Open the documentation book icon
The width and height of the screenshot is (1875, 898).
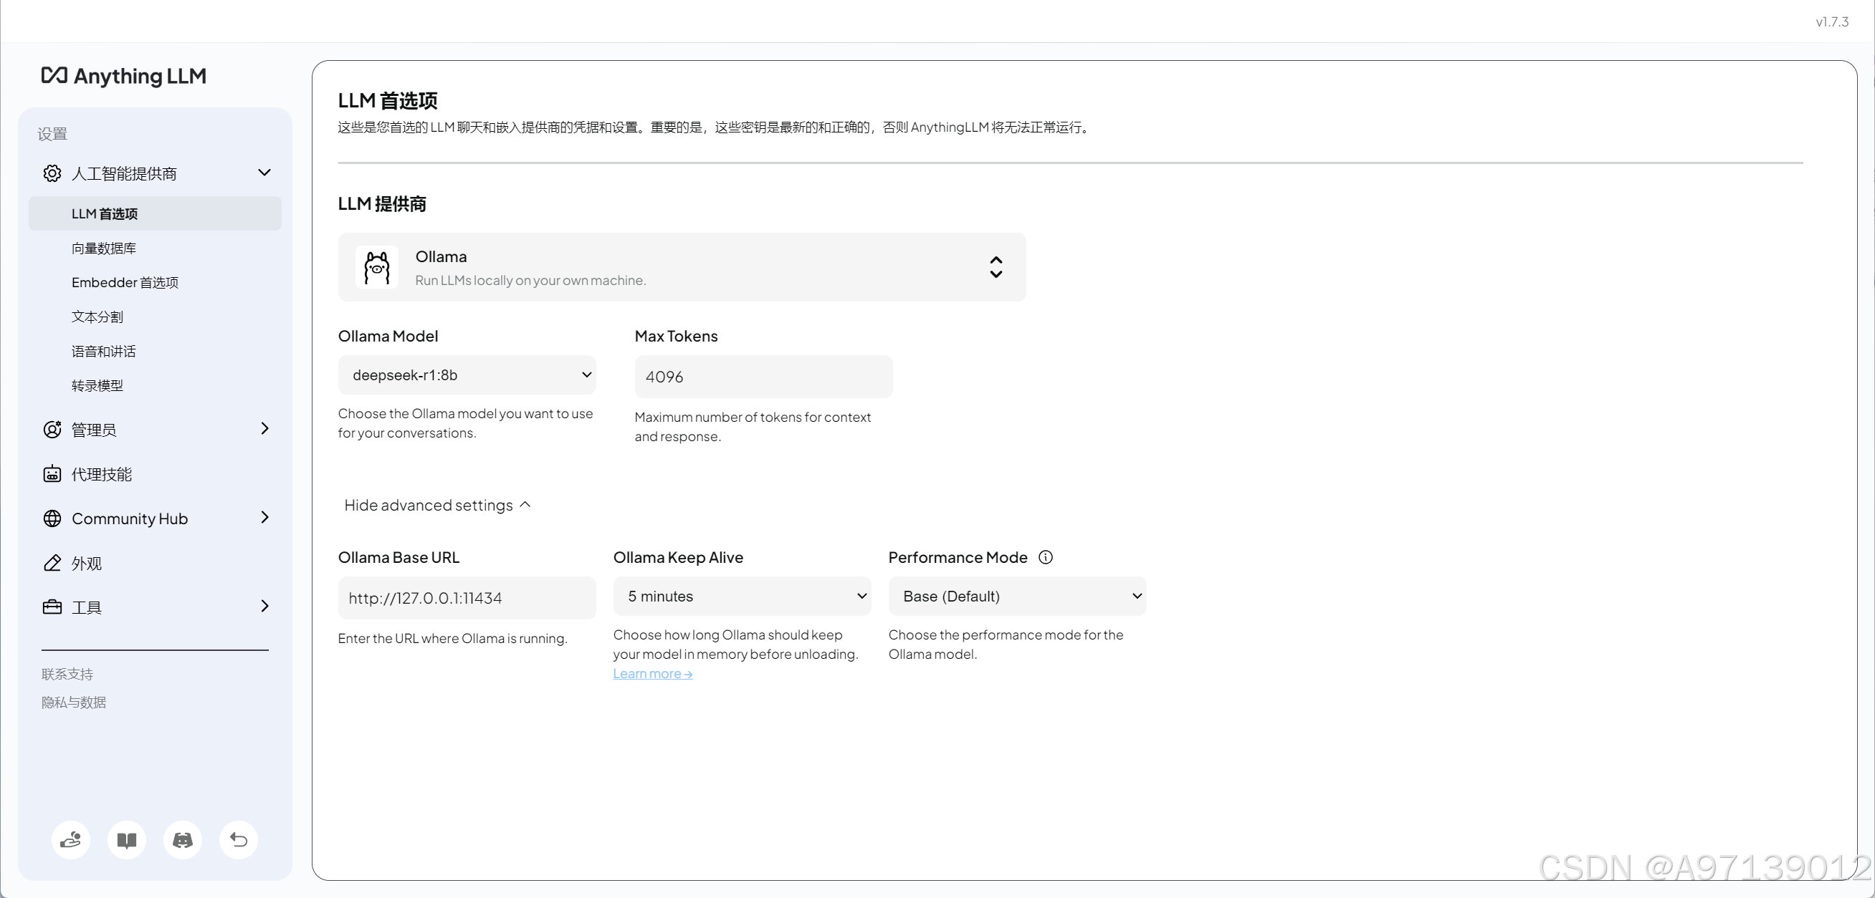pyautogui.click(x=127, y=840)
